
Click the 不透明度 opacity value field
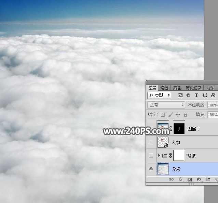click(x=212, y=105)
